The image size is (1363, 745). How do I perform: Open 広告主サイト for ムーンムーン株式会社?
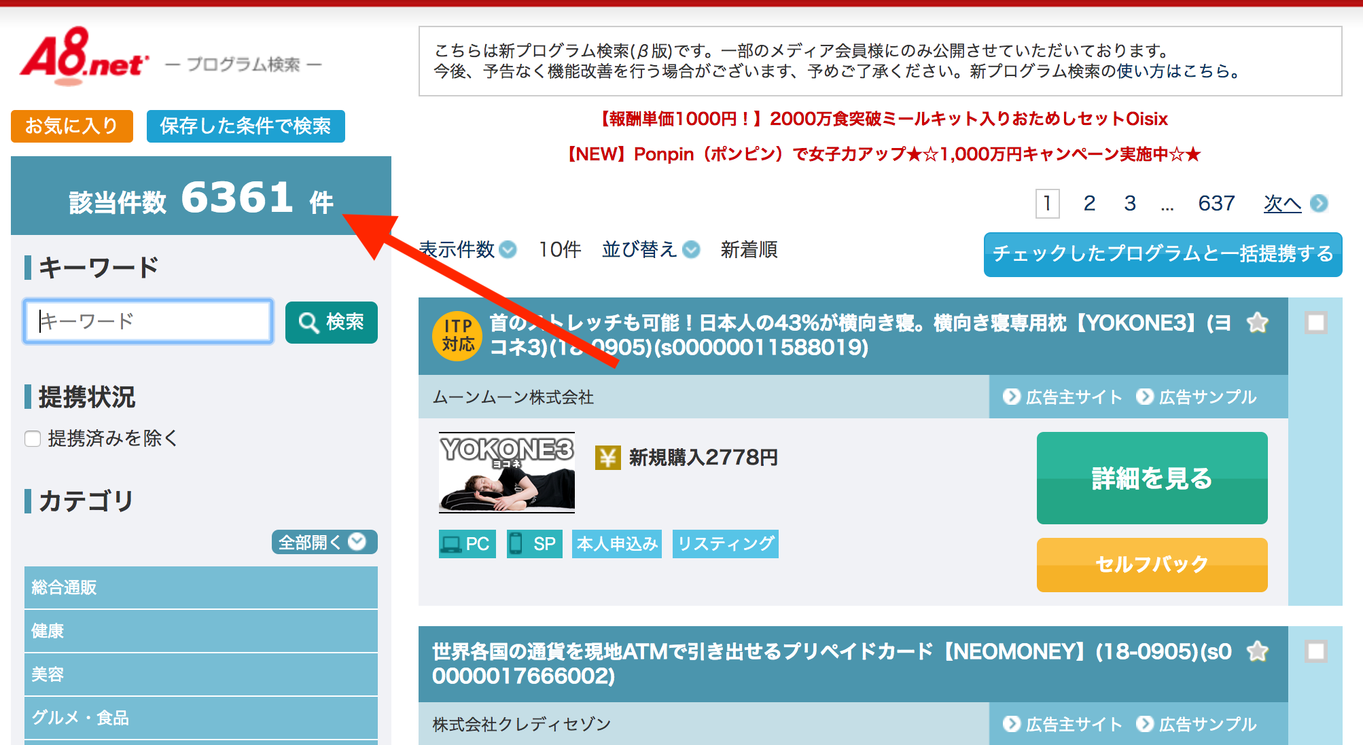click(1063, 397)
